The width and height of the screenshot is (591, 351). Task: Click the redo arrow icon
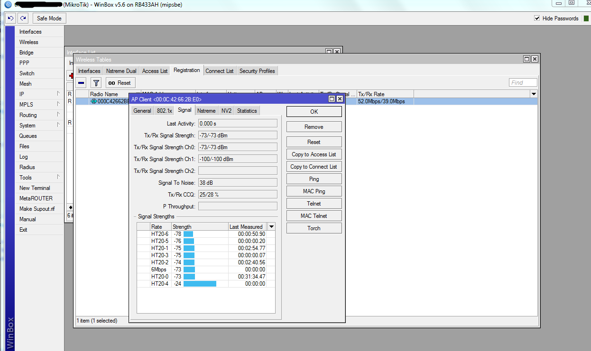23,18
